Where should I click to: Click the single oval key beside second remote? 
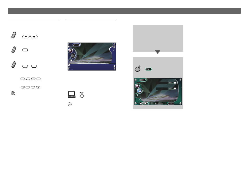tap(25, 50)
